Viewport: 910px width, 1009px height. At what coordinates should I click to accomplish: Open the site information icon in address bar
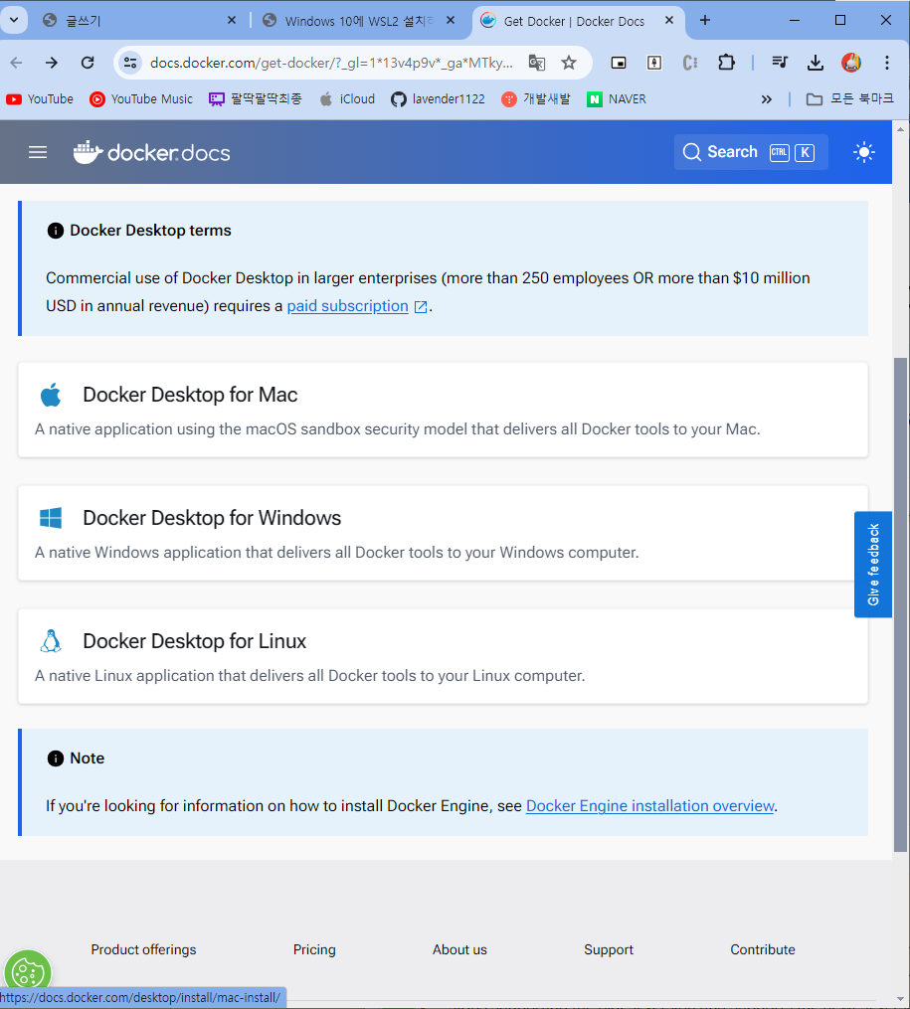tap(130, 63)
